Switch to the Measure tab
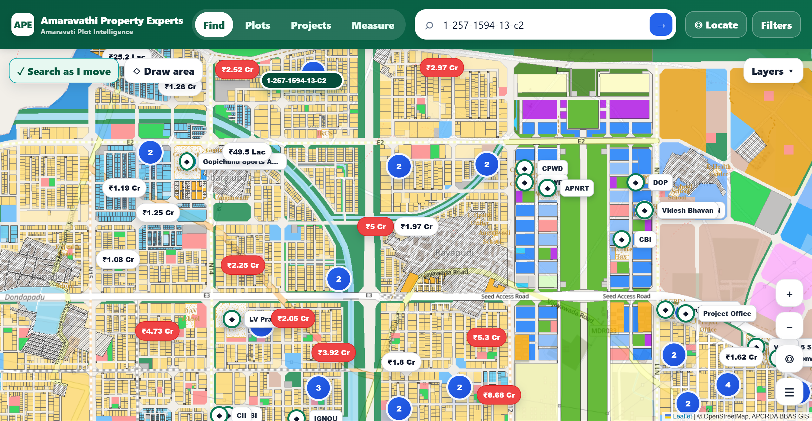This screenshot has height=421, width=812. [x=373, y=25]
